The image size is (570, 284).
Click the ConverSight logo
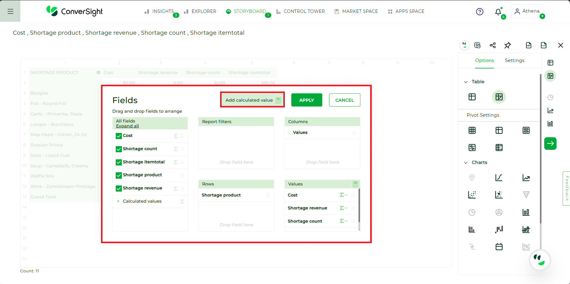pyautogui.click(x=74, y=11)
